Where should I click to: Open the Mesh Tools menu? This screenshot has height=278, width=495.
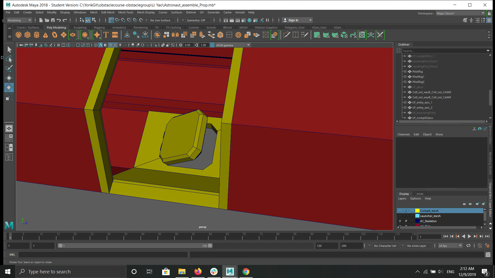(x=126, y=12)
